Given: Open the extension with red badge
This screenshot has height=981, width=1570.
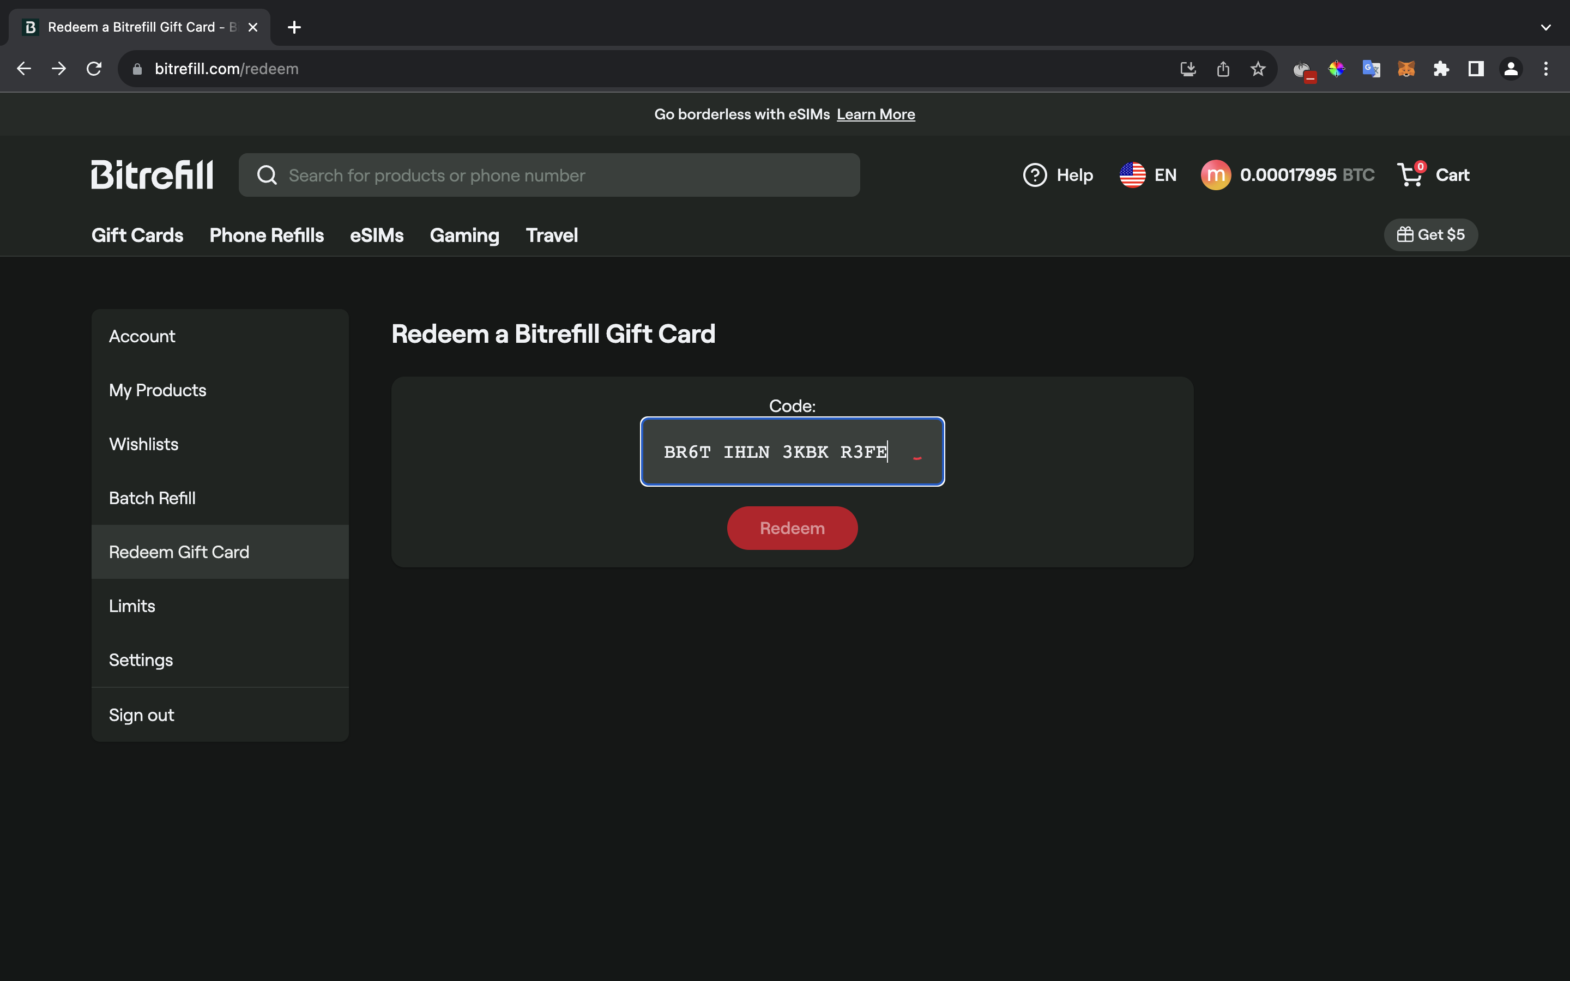Looking at the screenshot, I should coord(1303,70).
